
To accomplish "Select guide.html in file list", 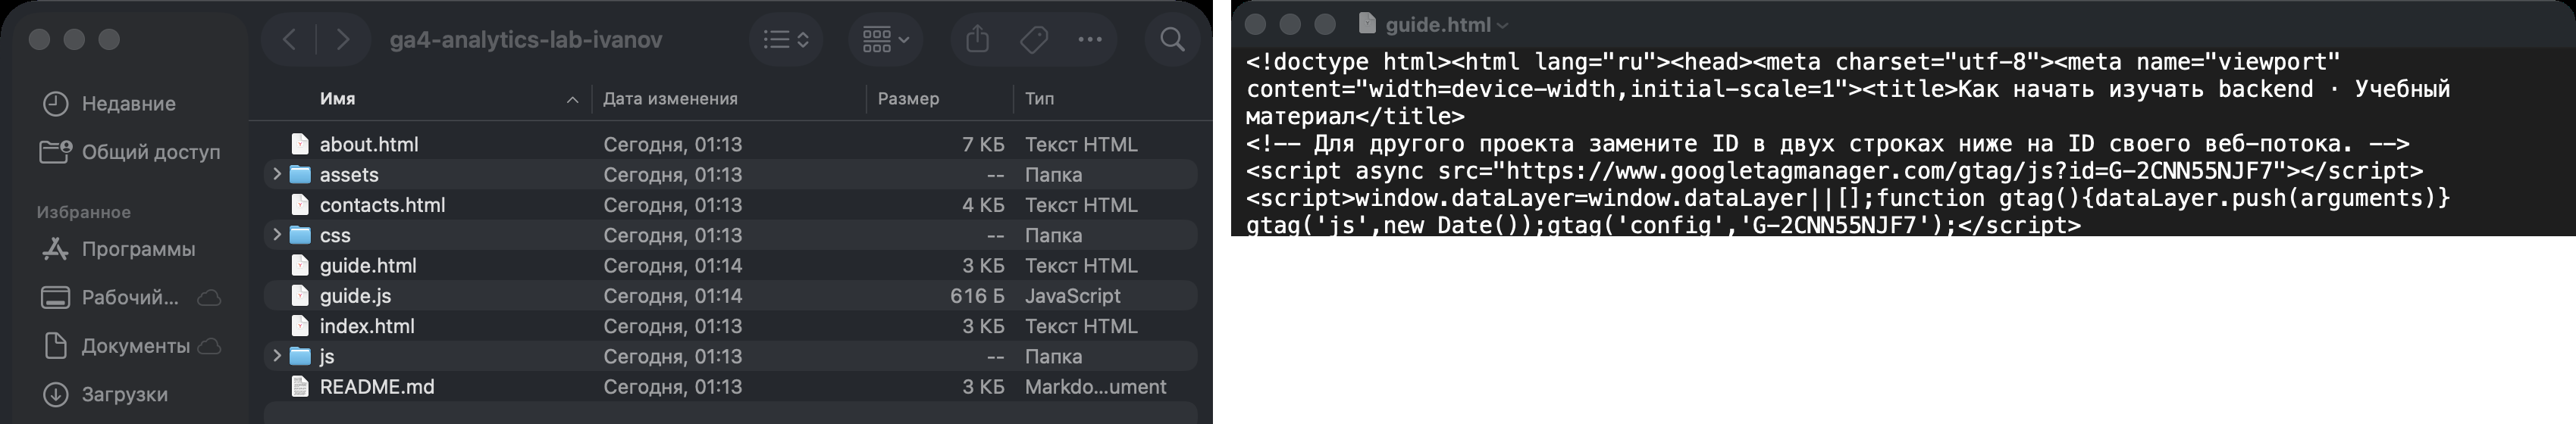I will (x=731, y=265).
